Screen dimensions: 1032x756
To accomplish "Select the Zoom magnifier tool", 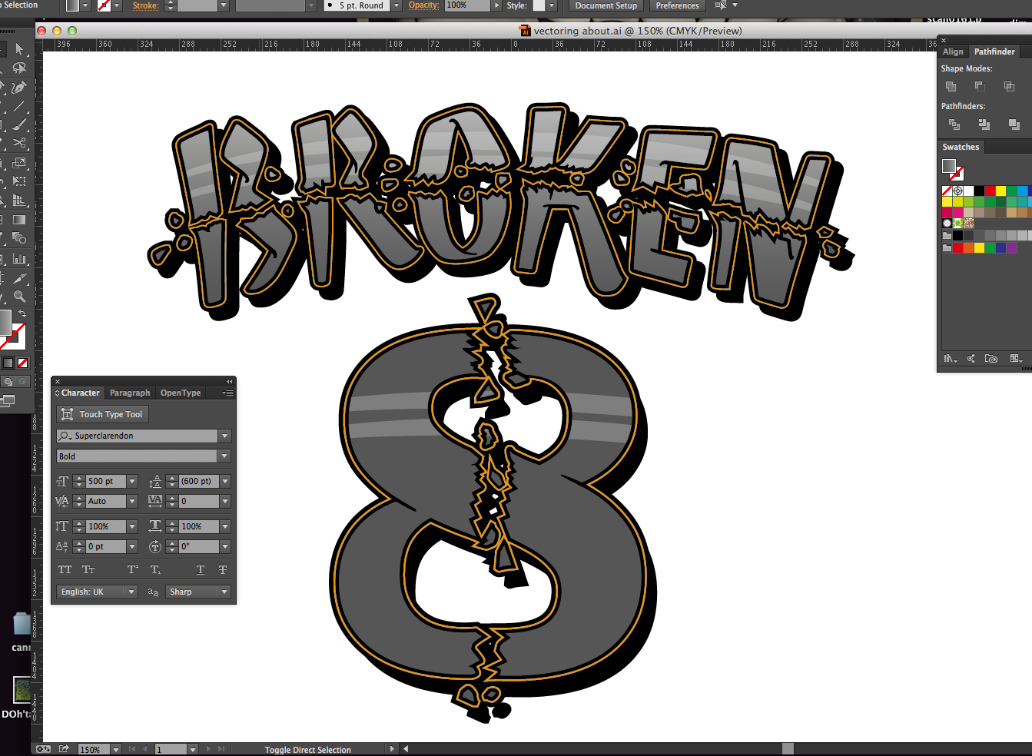I will tap(19, 297).
